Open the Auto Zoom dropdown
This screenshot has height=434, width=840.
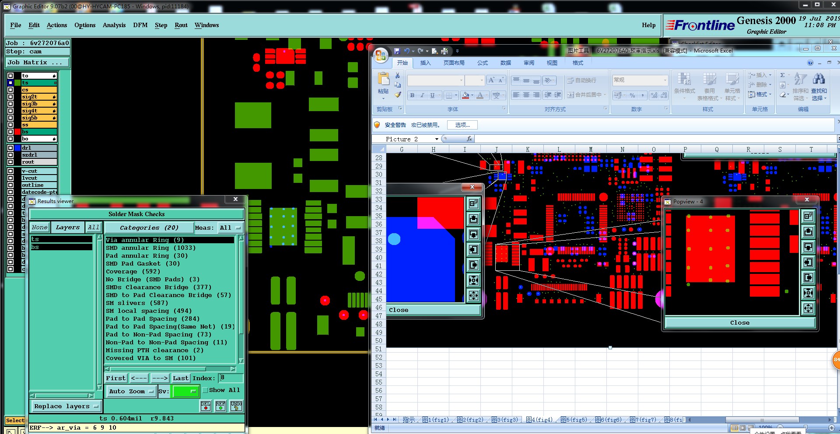(131, 392)
